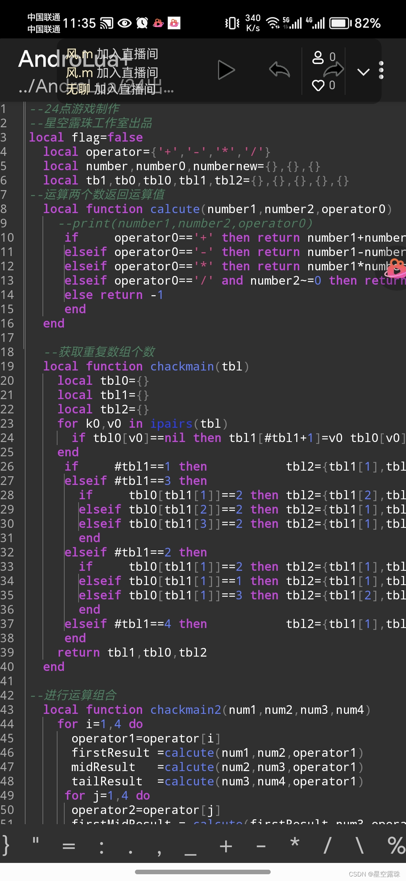This screenshot has height=881, width=406.
Task: Click 'return tbl1,tbl0,tbl2' statement
Action: tap(132, 652)
